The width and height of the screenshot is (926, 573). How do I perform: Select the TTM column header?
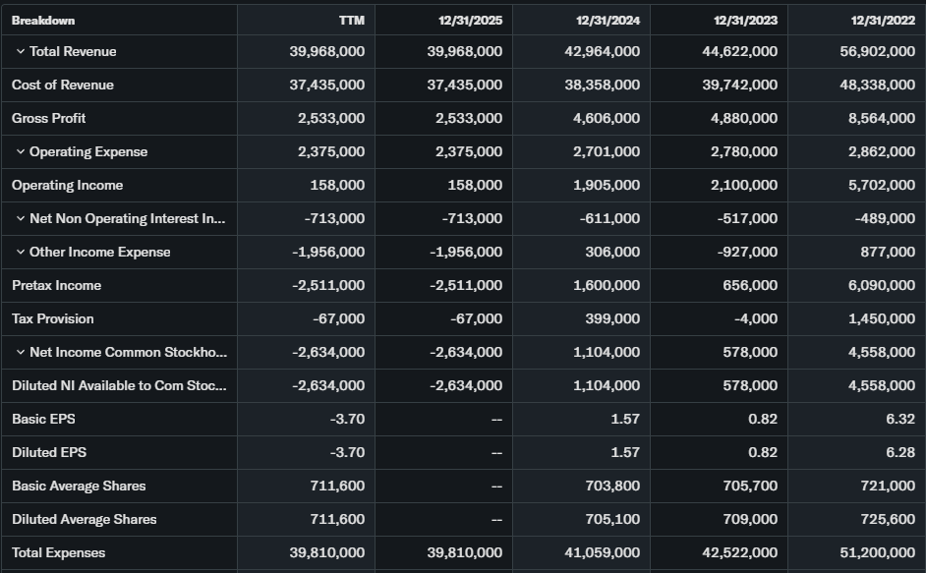click(351, 20)
